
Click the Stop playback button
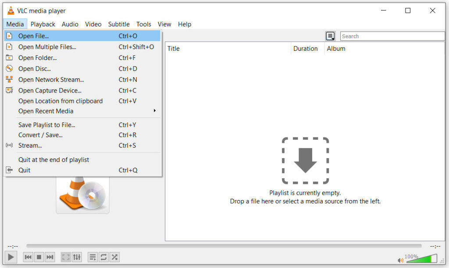click(x=39, y=257)
